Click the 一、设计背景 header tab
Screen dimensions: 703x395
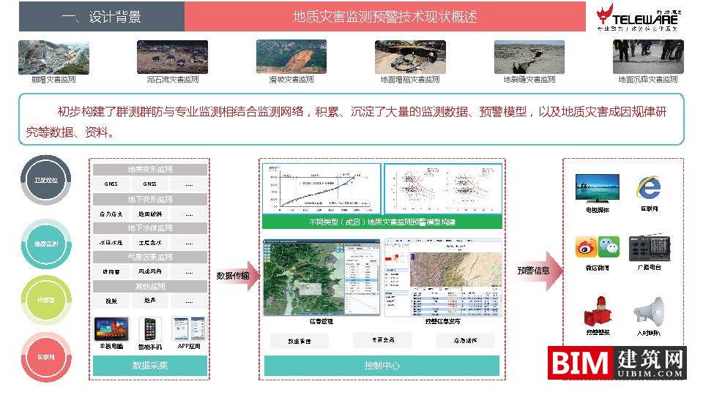click(x=102, y=16)
